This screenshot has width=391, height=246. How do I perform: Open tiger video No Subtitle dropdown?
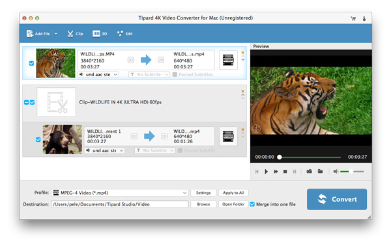[x=149, y=74]
